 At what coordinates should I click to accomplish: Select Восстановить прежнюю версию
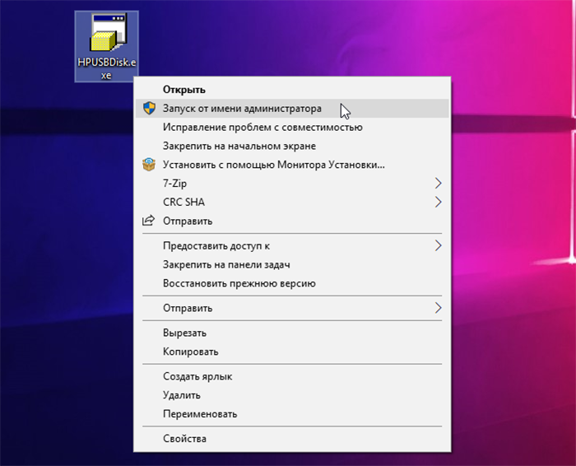click(x=292, y=283)
